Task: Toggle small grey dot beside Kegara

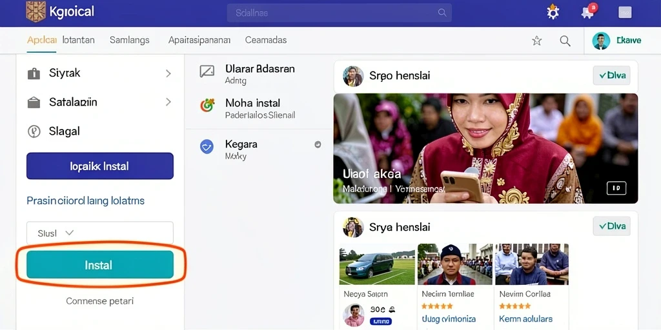Action: click(x=318, y=144)
